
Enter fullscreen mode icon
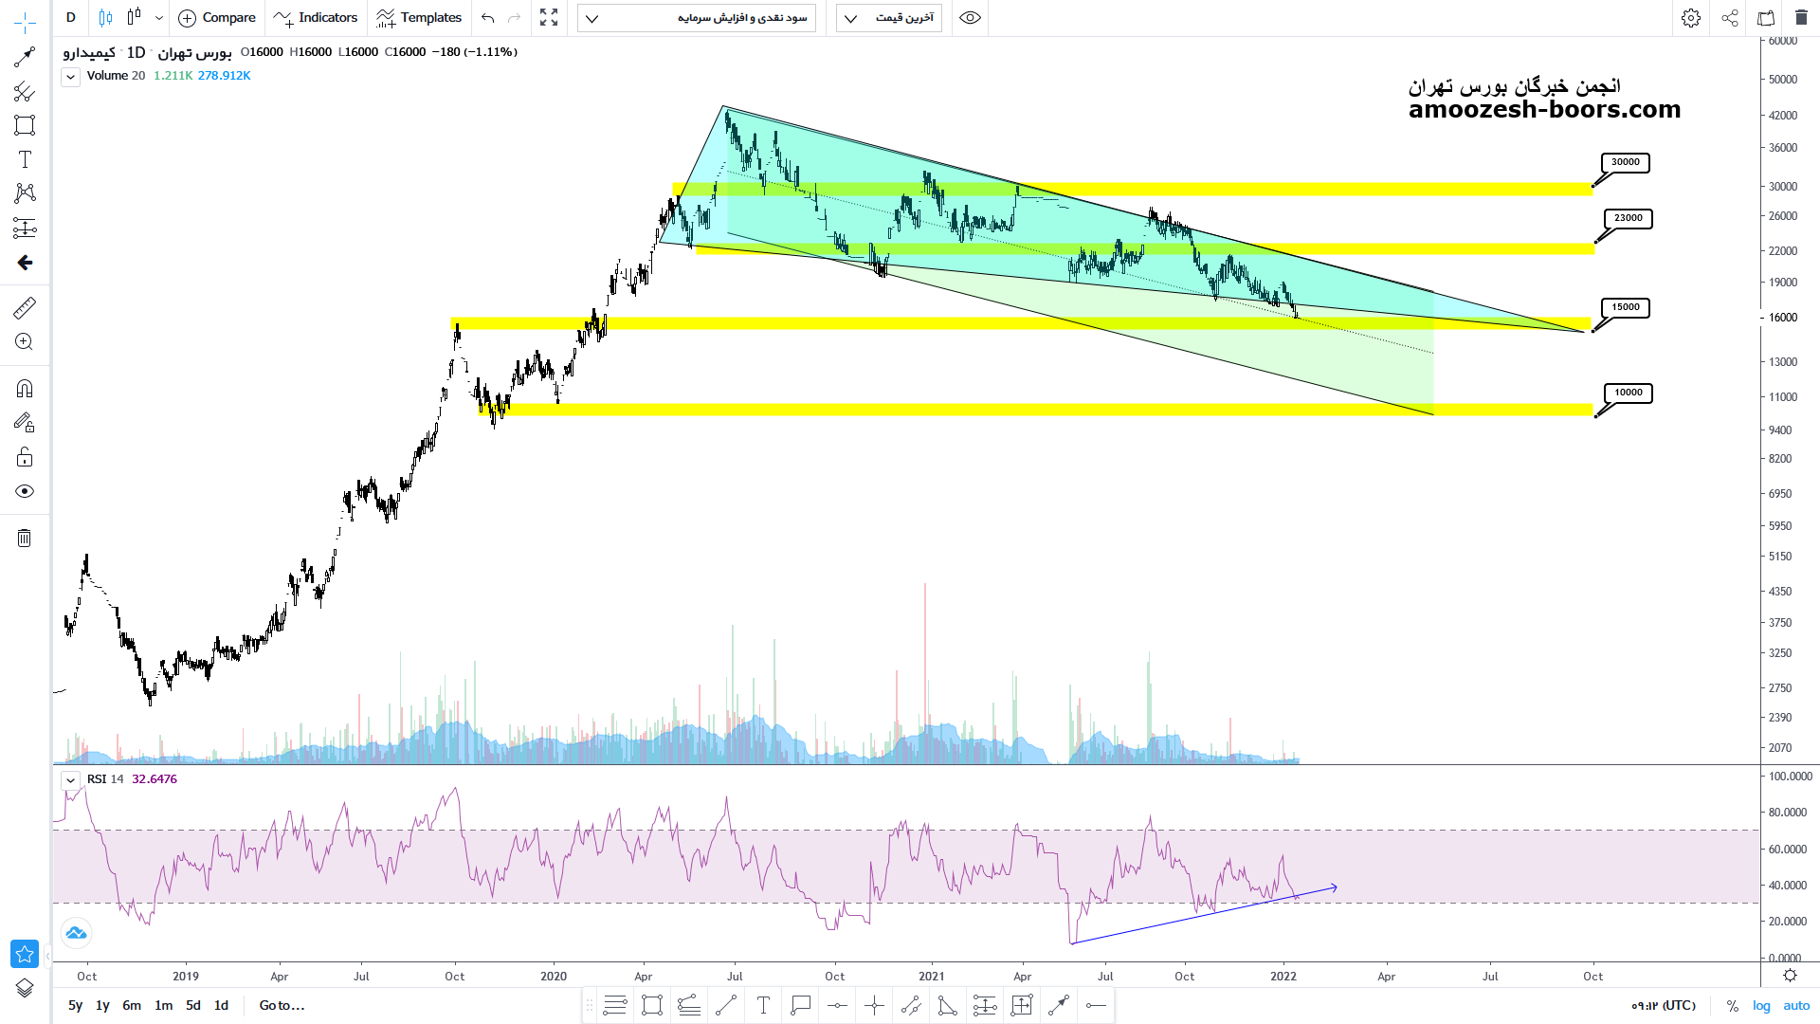click(x=549, y=18)
